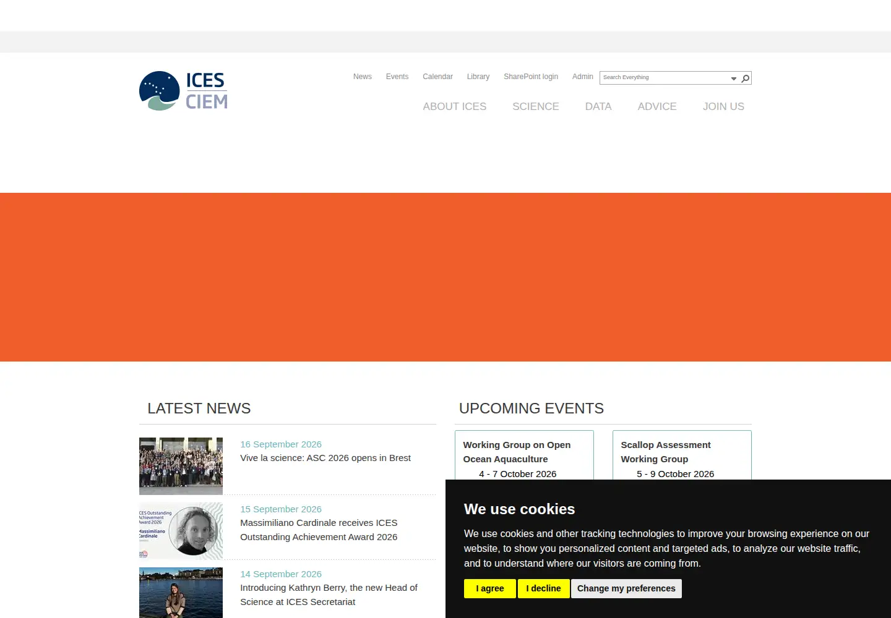
Task: Open the Calendar link
Action: [437, 77]
